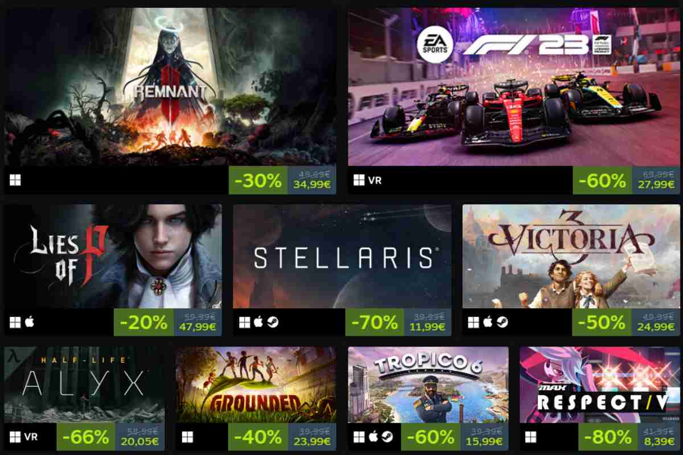Click the Windows icon under Remnant II
Viewport: 683px width, 455px height.
[x=15, y=181]
